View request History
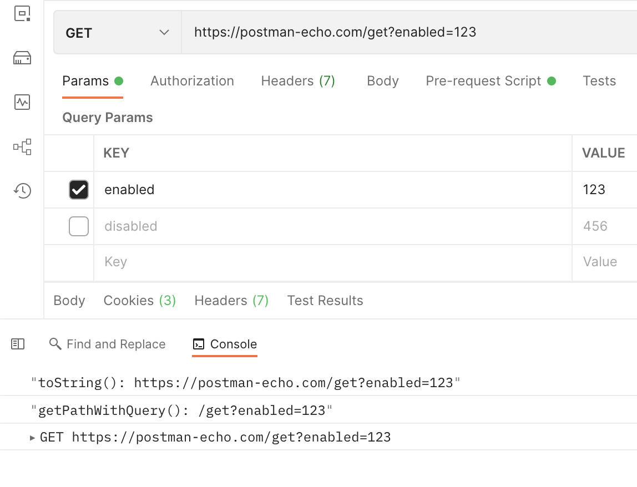 [x=22, y=190]
